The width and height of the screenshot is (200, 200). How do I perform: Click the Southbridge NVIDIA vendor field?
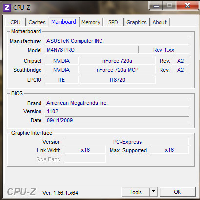[x=61, y=70]
